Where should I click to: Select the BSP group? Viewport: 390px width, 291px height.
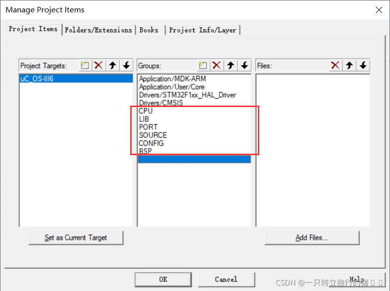click(194, 151)
